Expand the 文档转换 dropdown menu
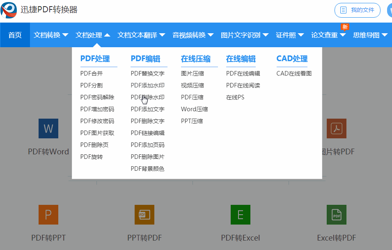The width and height of the screenshot is (392, 250). (x=50, y=35)
